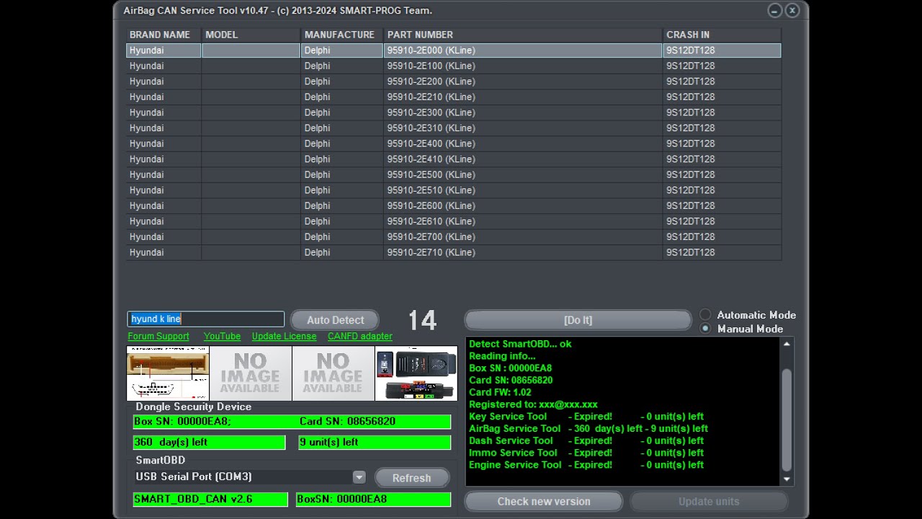The image size is (922, 519).
Task: Open the CANFD adapter link
Action: tap(360, 337)
